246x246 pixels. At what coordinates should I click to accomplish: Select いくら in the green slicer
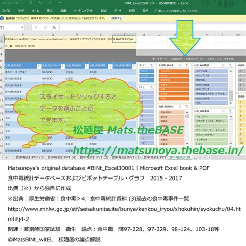(211, 144)
